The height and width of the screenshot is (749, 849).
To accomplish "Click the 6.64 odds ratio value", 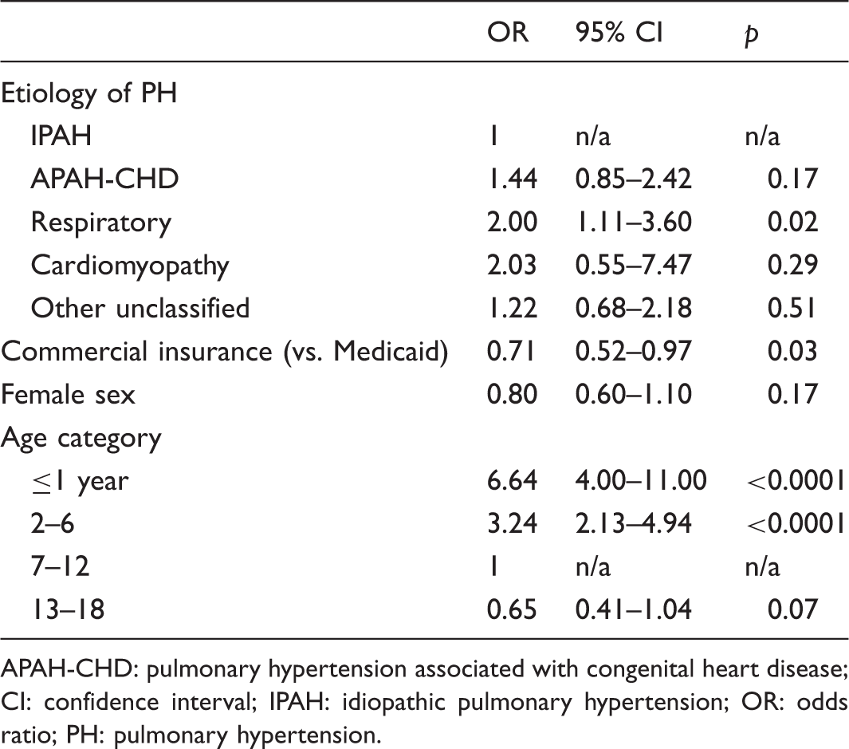I will coord(513,480).
